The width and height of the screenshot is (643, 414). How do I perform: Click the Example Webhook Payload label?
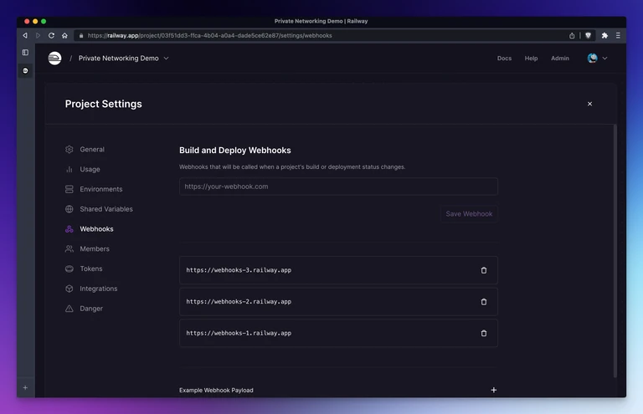pyautogui.click(x=216, y=391)
